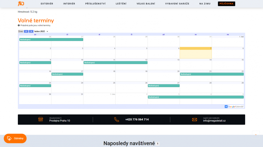
Task: Open the Na zimu menu
Action: tap(205, 4)
